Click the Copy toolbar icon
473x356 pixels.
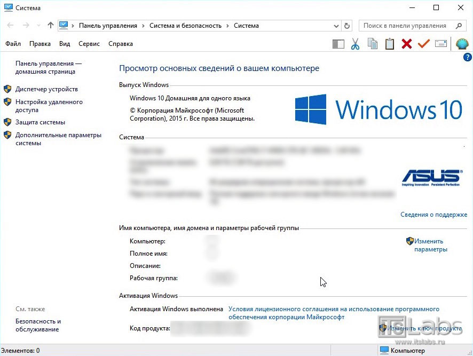pos(372,44)
